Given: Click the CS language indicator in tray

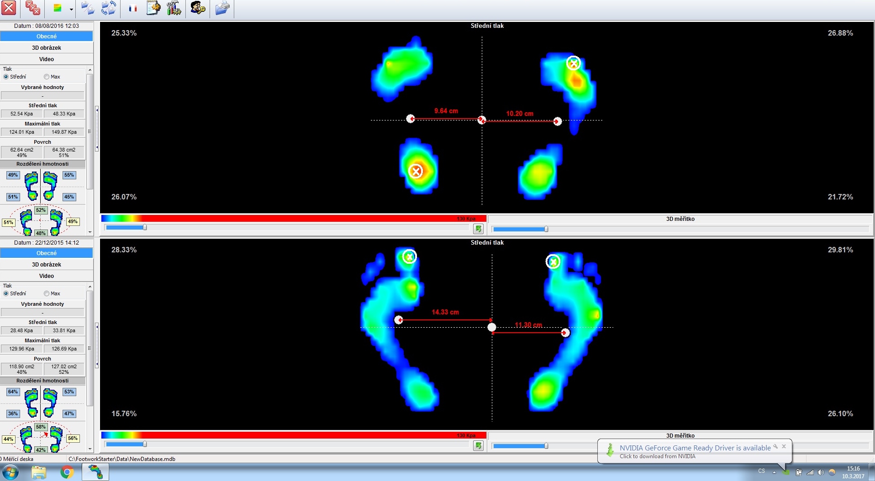Looking at the screenshot, I should 761,471.
